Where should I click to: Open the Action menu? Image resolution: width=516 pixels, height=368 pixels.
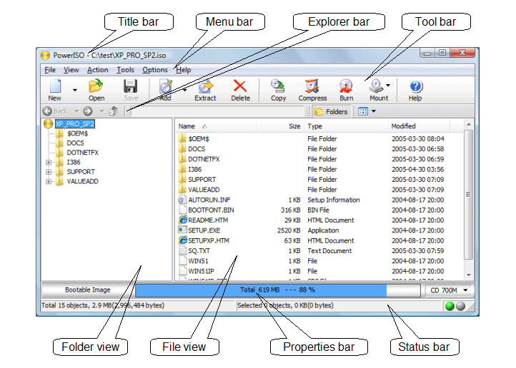click(x=98, y=70)
